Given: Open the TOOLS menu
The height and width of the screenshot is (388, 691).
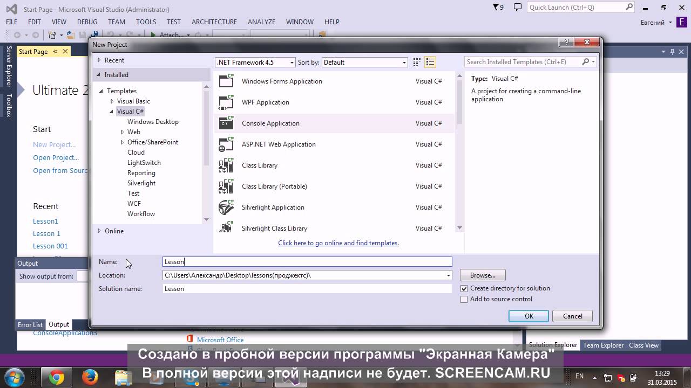Looking at the screenshot, I should click(146, 22).
